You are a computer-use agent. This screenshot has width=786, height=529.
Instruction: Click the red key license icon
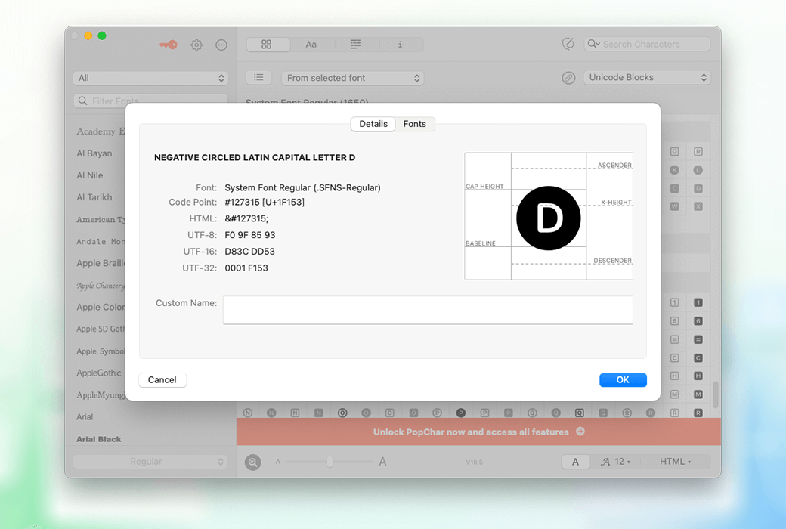pyautogui.click(x=168, y=45)
